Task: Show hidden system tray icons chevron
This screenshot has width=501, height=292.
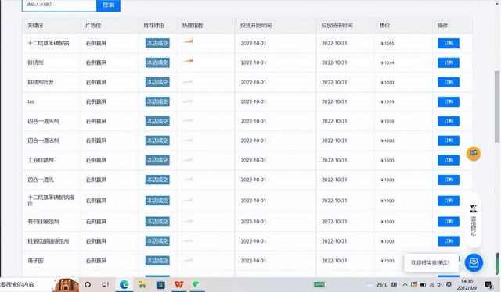Action: click(x=405, y=284)
